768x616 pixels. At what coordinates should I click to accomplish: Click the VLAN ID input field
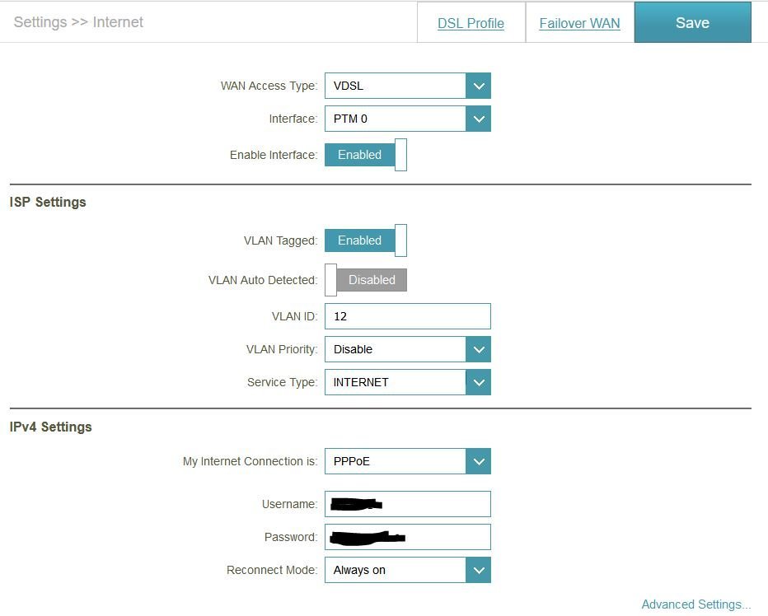click(407, 316)
